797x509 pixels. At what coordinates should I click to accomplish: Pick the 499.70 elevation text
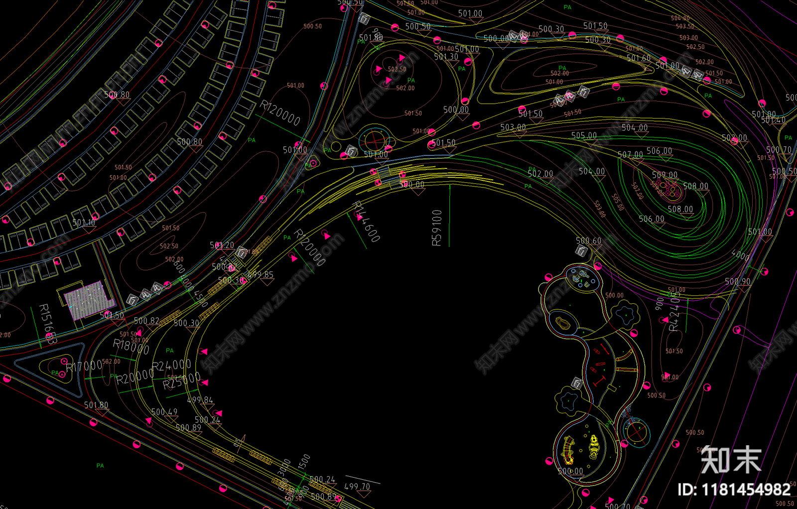[357, 487]
